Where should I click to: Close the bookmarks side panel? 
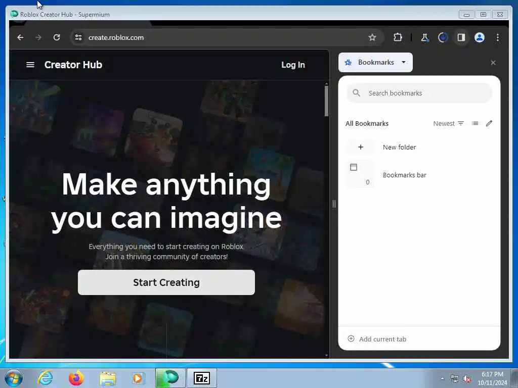[493, 63]
